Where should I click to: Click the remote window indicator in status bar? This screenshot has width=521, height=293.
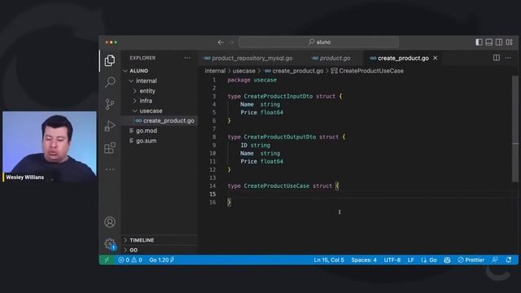pos(107,260)
